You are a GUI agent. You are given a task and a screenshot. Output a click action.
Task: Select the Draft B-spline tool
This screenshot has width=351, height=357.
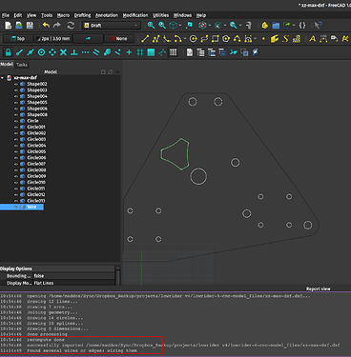click(x=237, y=39)
